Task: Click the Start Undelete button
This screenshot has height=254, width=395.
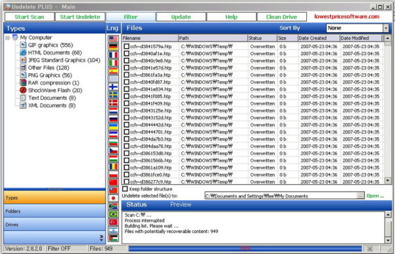Action: (x=80, y=17)
